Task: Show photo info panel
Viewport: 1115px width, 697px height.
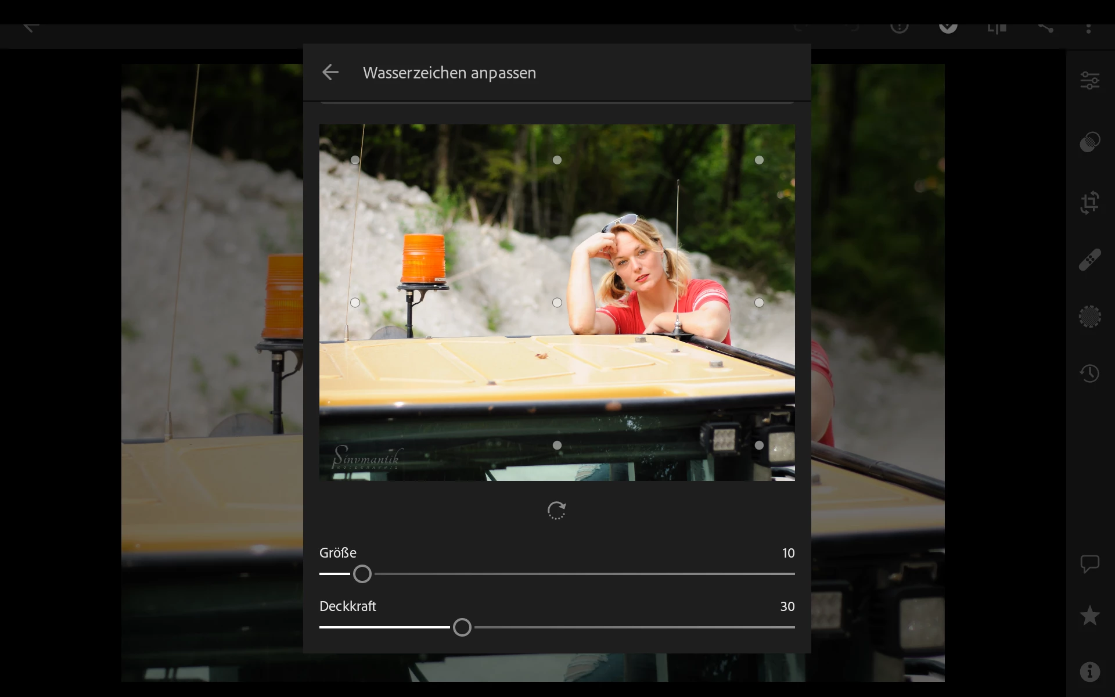Action: tap(1089, 671)
